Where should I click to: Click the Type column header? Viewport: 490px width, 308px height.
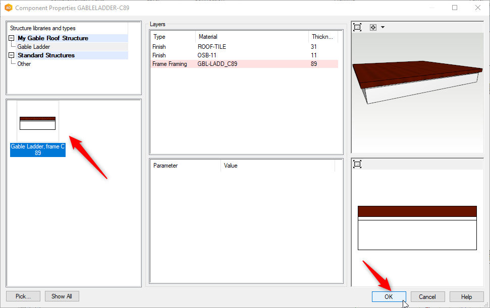coord(173,37)
